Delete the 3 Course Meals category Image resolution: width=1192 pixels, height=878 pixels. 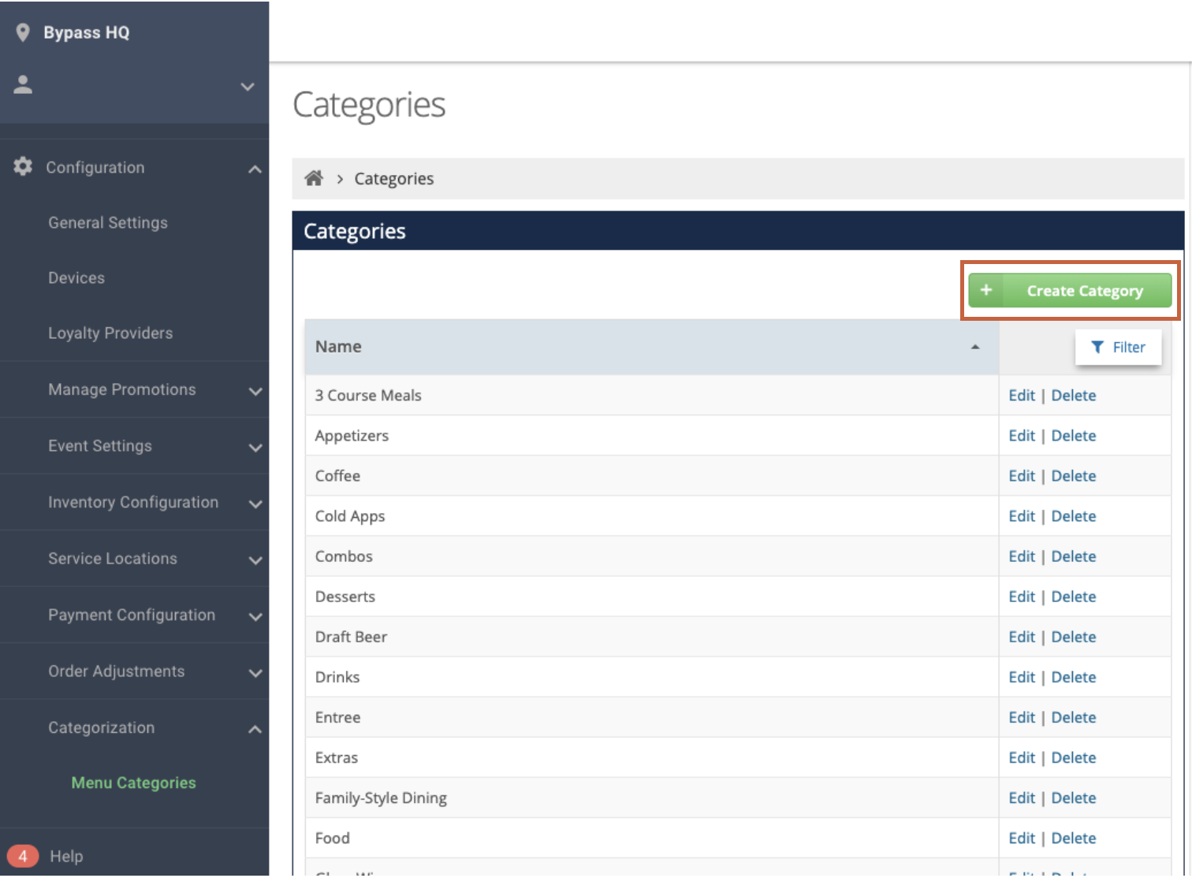1074,395
